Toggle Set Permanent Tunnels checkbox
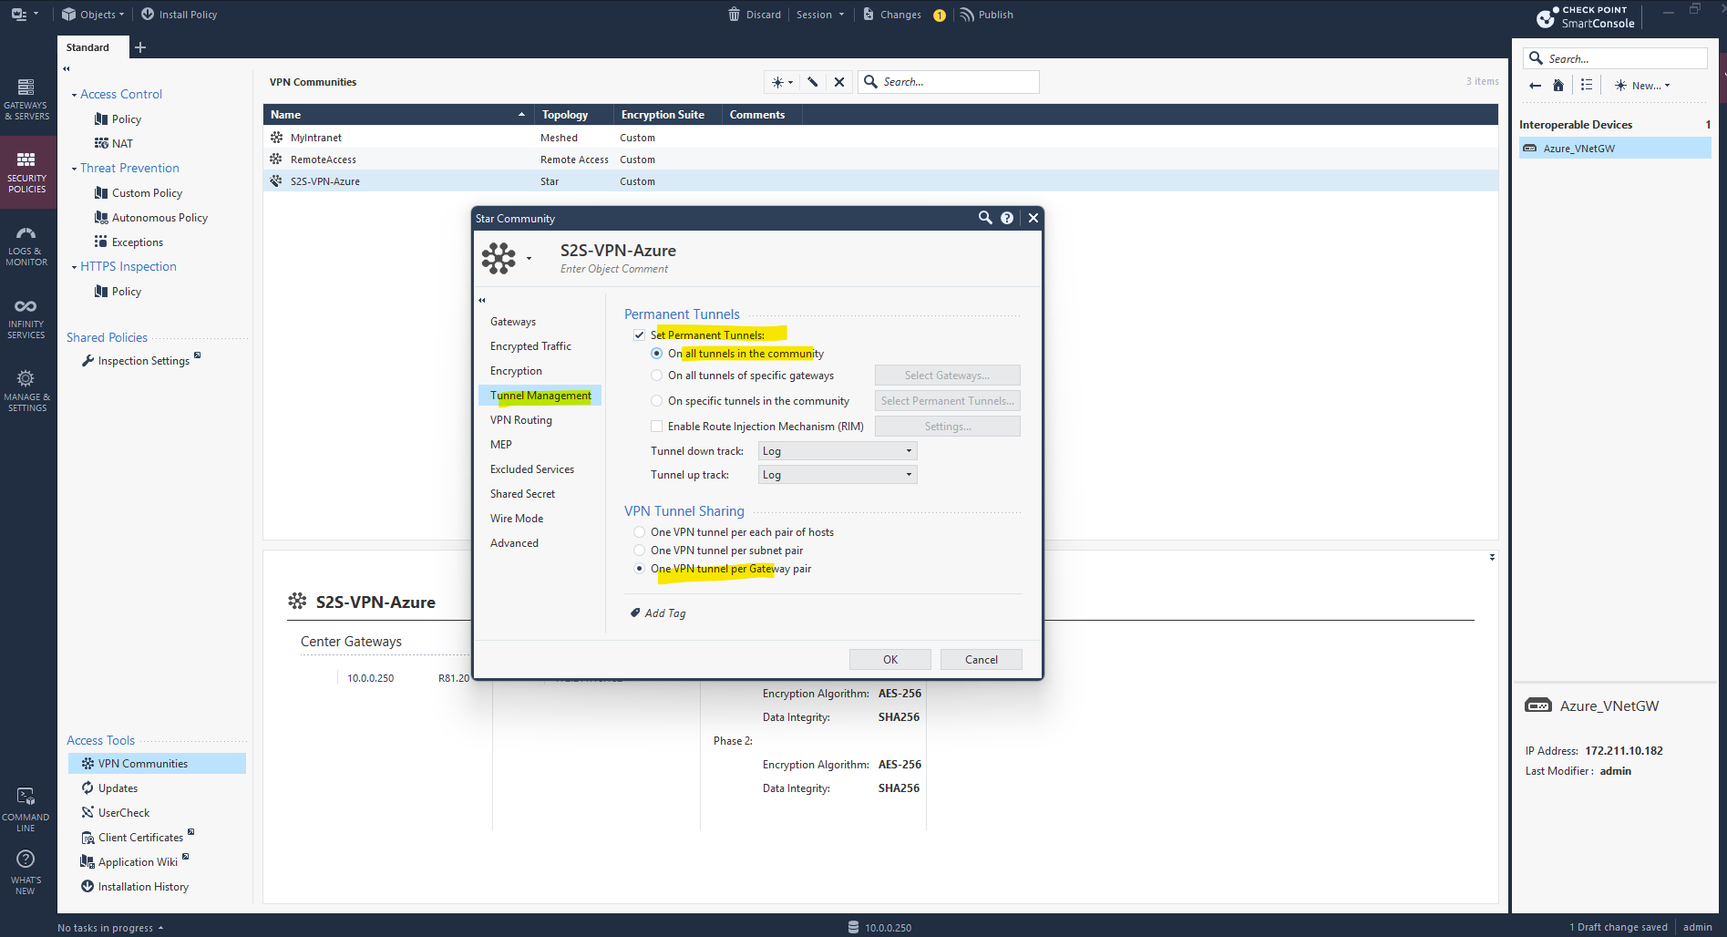Screen dimensions: 1727x937 click(639, 335)
